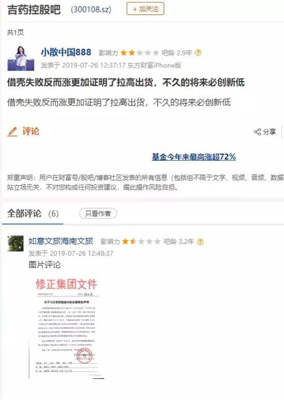284x400 pixels.
Task: Click the share icon
Action: pos(258,132)
